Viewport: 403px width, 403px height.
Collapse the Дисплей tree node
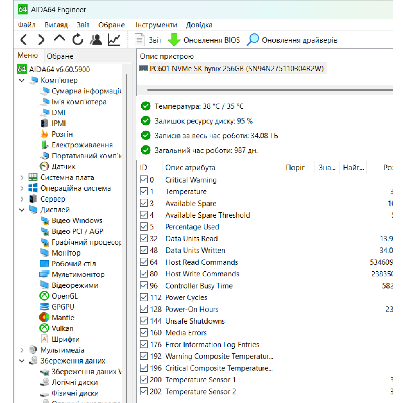pos(22,210)
